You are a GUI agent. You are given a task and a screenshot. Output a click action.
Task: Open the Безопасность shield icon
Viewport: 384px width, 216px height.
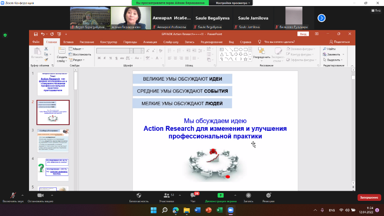tap(138, 195)
